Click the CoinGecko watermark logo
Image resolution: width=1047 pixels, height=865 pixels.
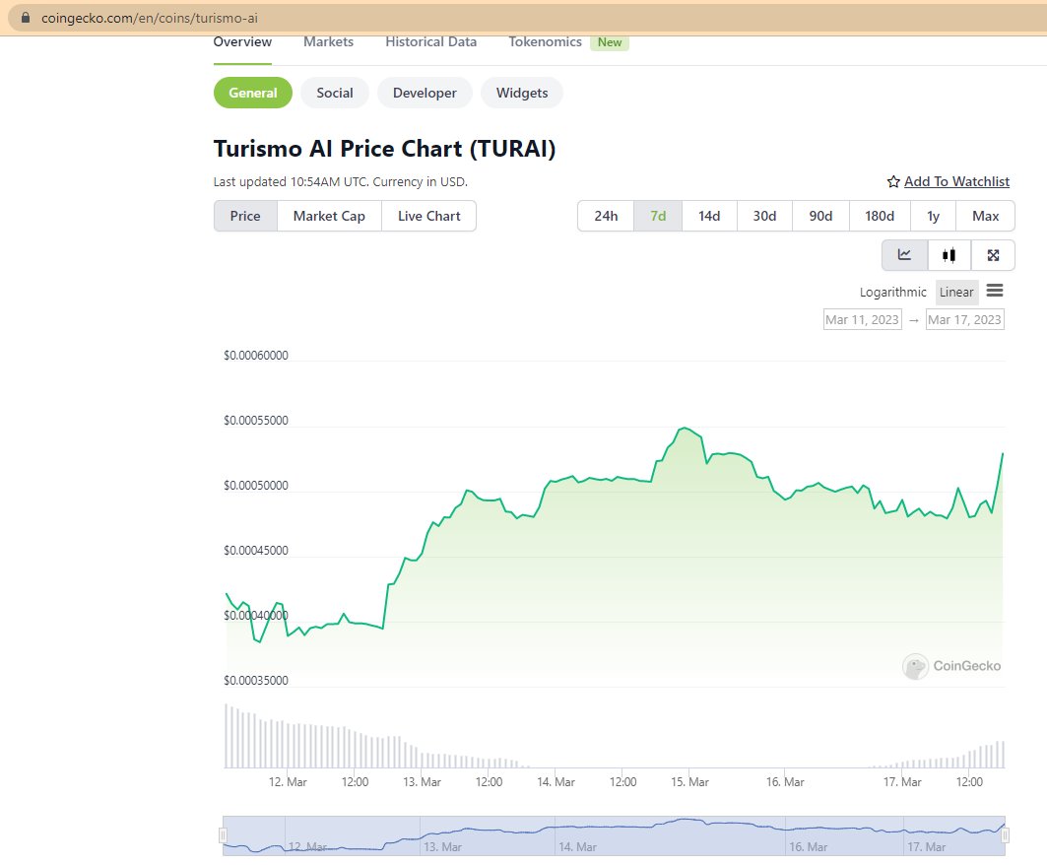point(916,666)
